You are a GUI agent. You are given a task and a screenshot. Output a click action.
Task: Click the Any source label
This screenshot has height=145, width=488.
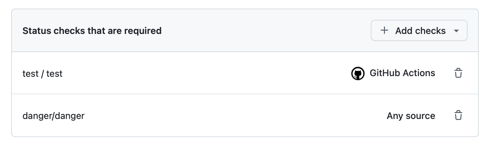click(x=411, y=116)
